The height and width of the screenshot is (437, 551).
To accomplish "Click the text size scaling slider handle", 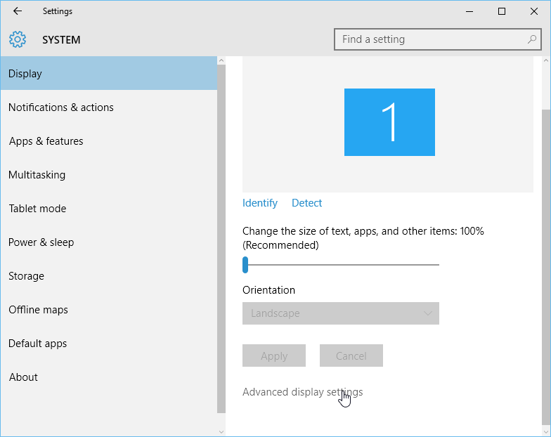I will pyautogui.click(x=245, y=265).
